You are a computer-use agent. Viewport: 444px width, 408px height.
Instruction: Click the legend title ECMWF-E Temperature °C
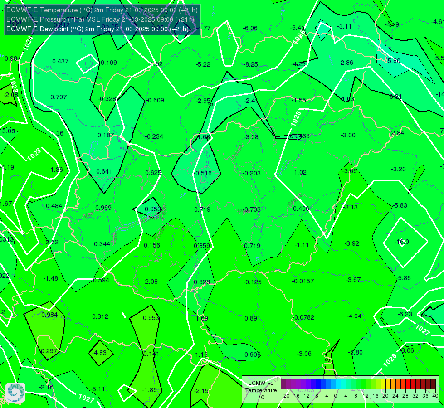pos(261,390)
